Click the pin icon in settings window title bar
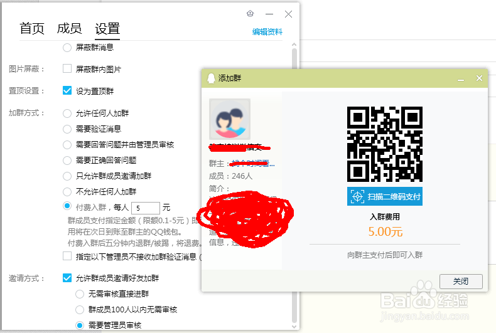The image size is (496, 333). pos(251,14)
